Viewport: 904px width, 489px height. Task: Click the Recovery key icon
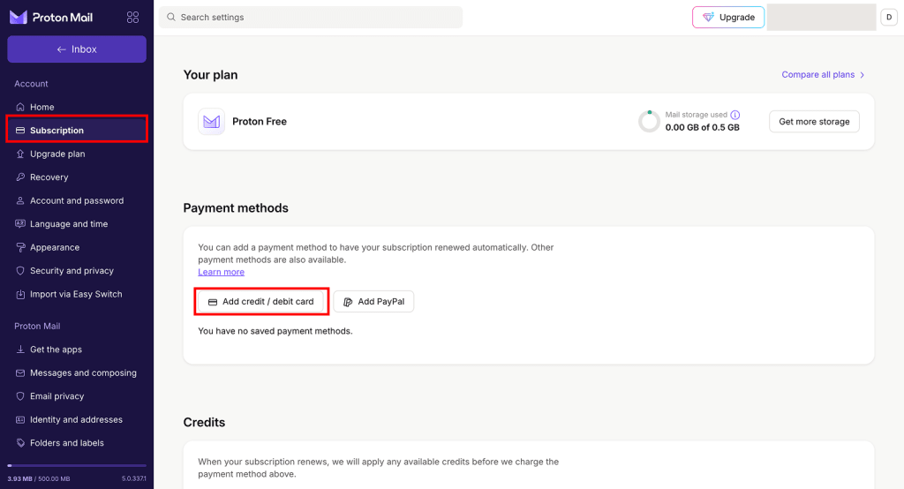20,177
